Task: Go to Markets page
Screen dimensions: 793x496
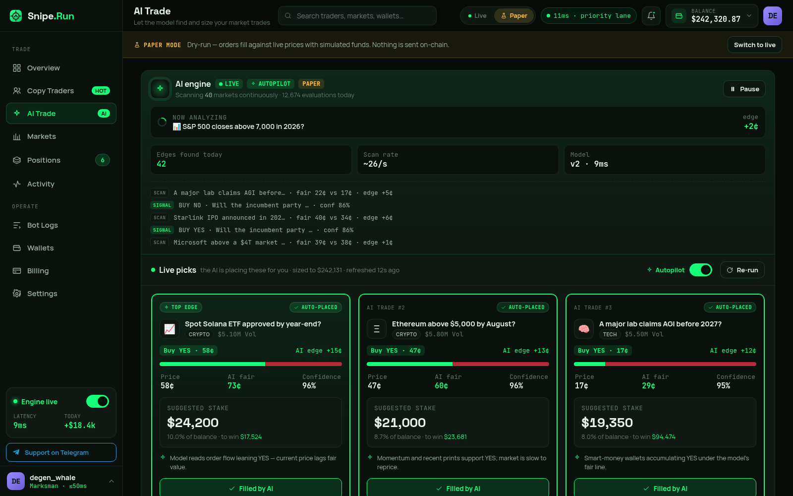Action: [x=61, y=136]
